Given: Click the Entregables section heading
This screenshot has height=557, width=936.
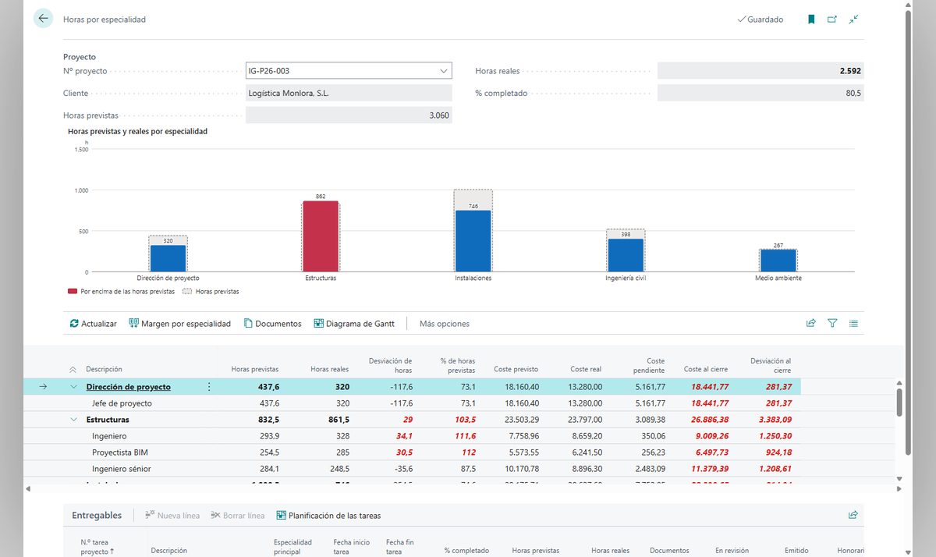Looking at the screenshot, I should tap(97, 516).
